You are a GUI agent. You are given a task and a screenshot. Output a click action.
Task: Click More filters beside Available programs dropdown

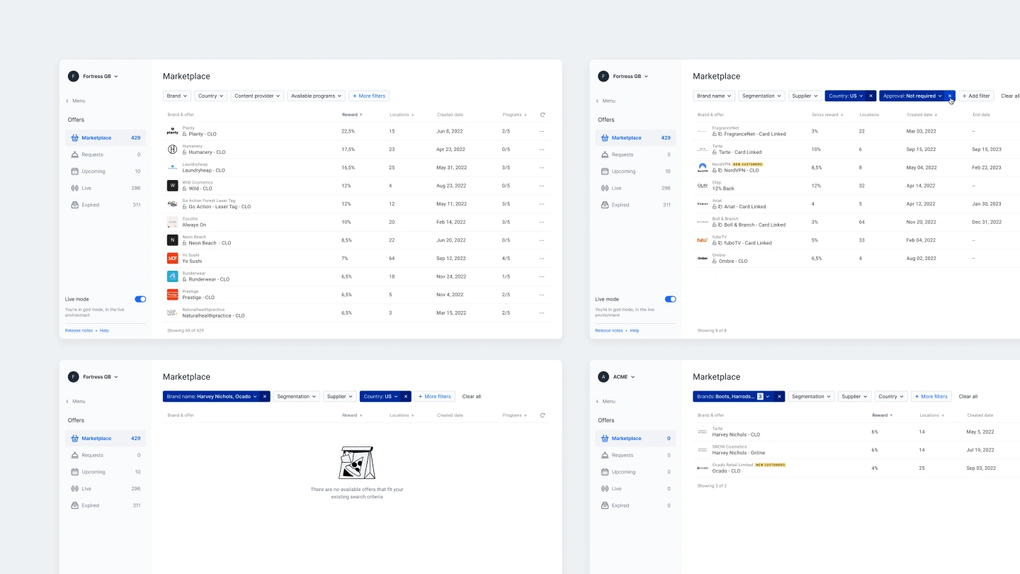pyautogui.click(x=369, y=96)
